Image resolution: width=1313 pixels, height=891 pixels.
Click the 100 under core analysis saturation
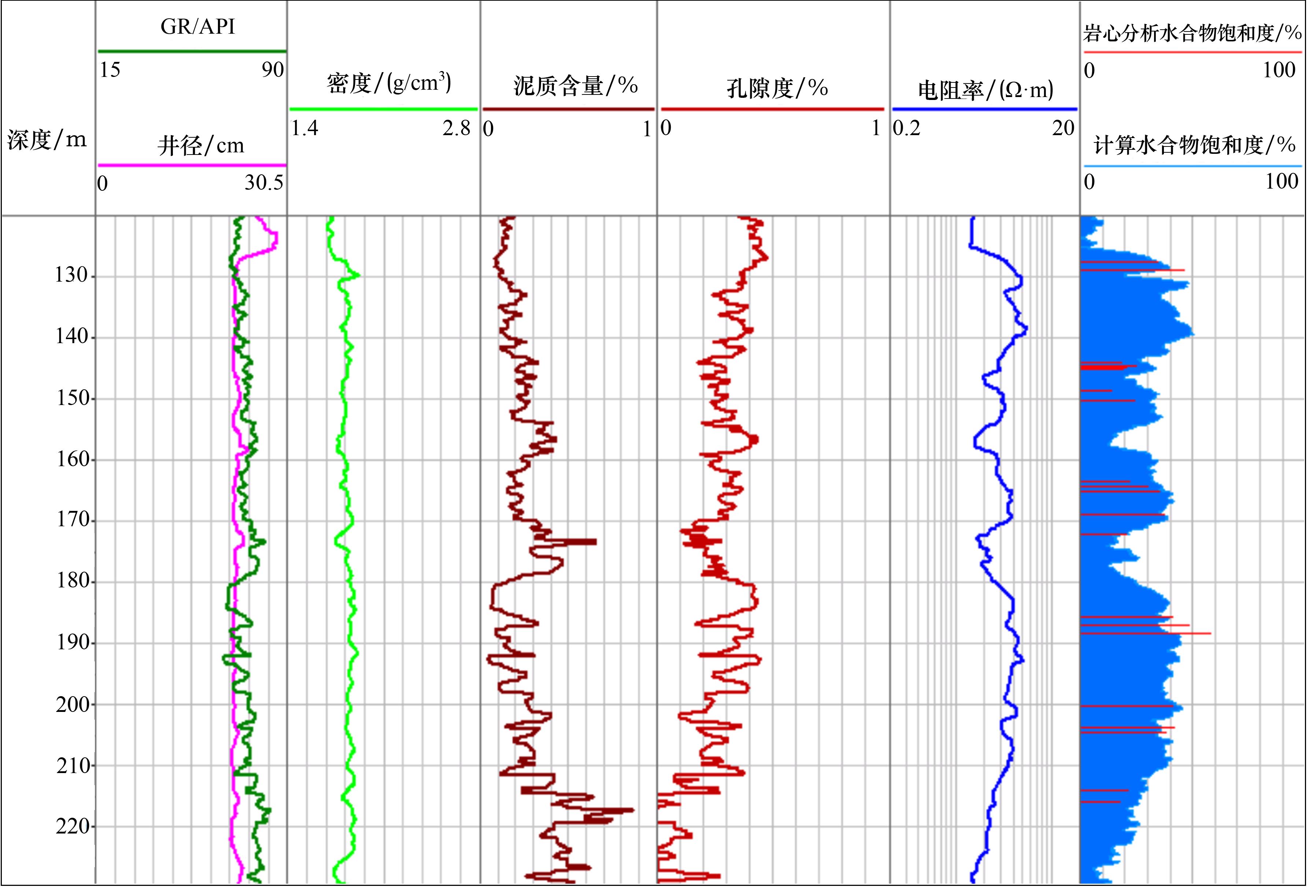coord(1279,70)
